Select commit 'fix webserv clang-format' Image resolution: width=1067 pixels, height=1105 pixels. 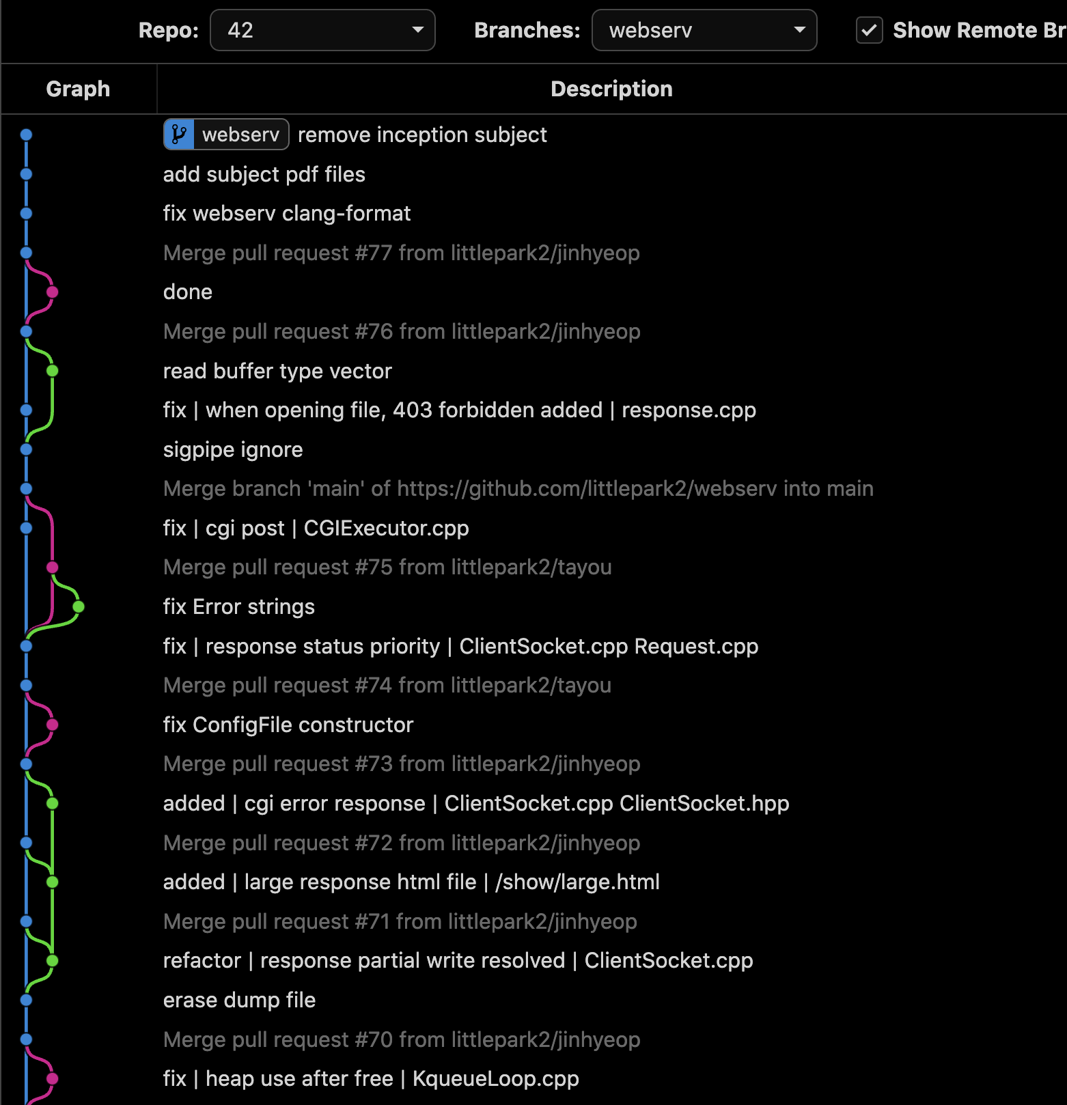[x=287, y=213]
